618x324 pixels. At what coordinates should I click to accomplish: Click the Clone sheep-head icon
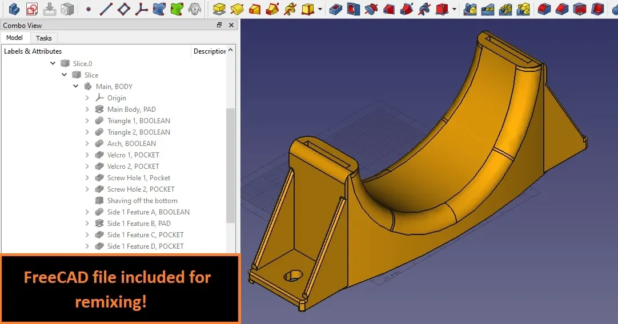tap(195, 9)
